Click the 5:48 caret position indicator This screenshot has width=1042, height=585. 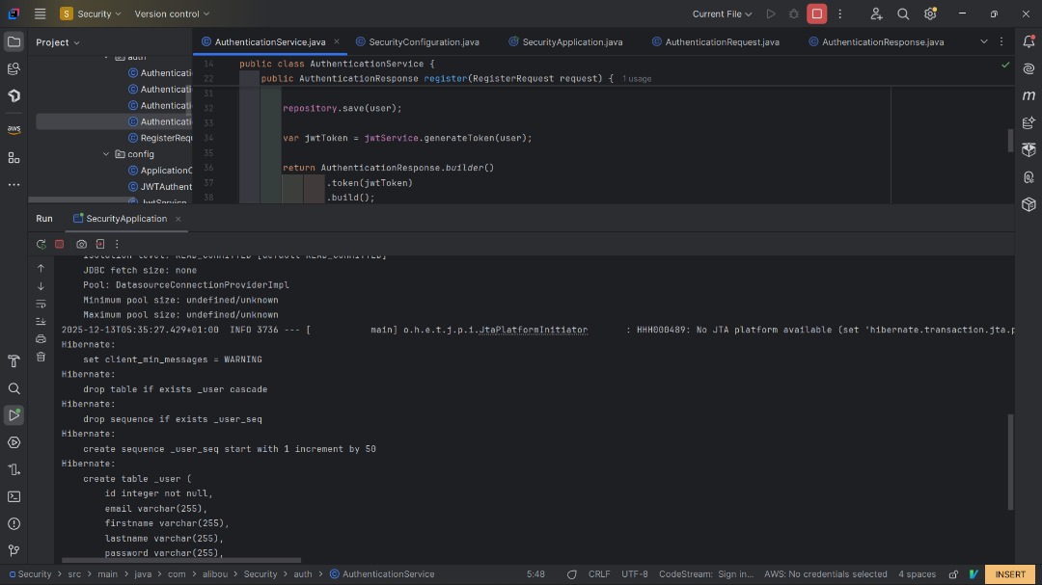coord(535,574)
